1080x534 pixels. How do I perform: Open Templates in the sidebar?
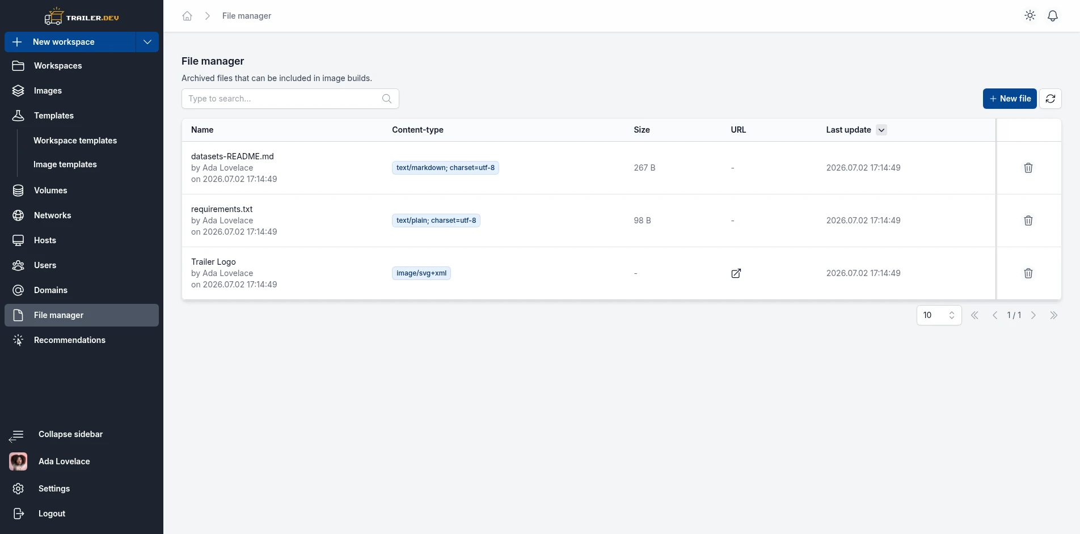[82, 116]
